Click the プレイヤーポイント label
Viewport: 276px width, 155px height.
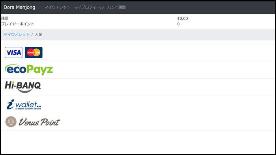pos(18,24)
